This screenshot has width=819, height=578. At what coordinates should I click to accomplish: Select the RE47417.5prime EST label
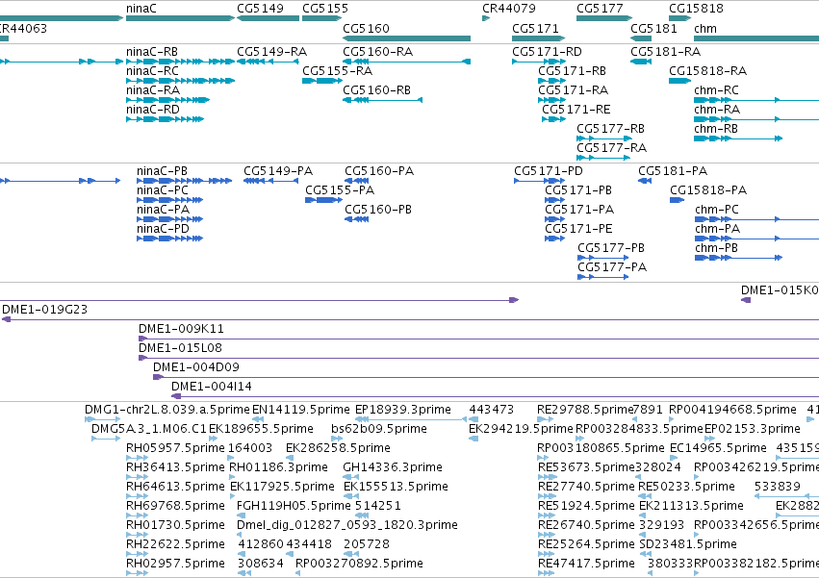click(x=586, y=564)
